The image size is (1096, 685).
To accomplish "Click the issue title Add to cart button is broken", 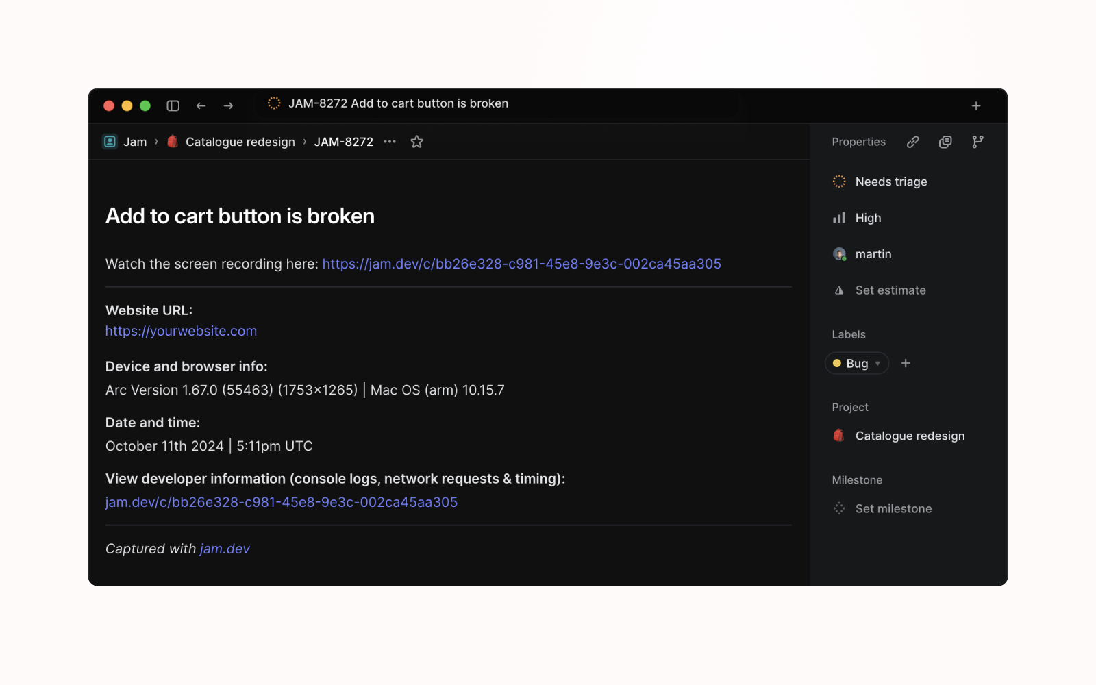I will (x=240, y=216).
